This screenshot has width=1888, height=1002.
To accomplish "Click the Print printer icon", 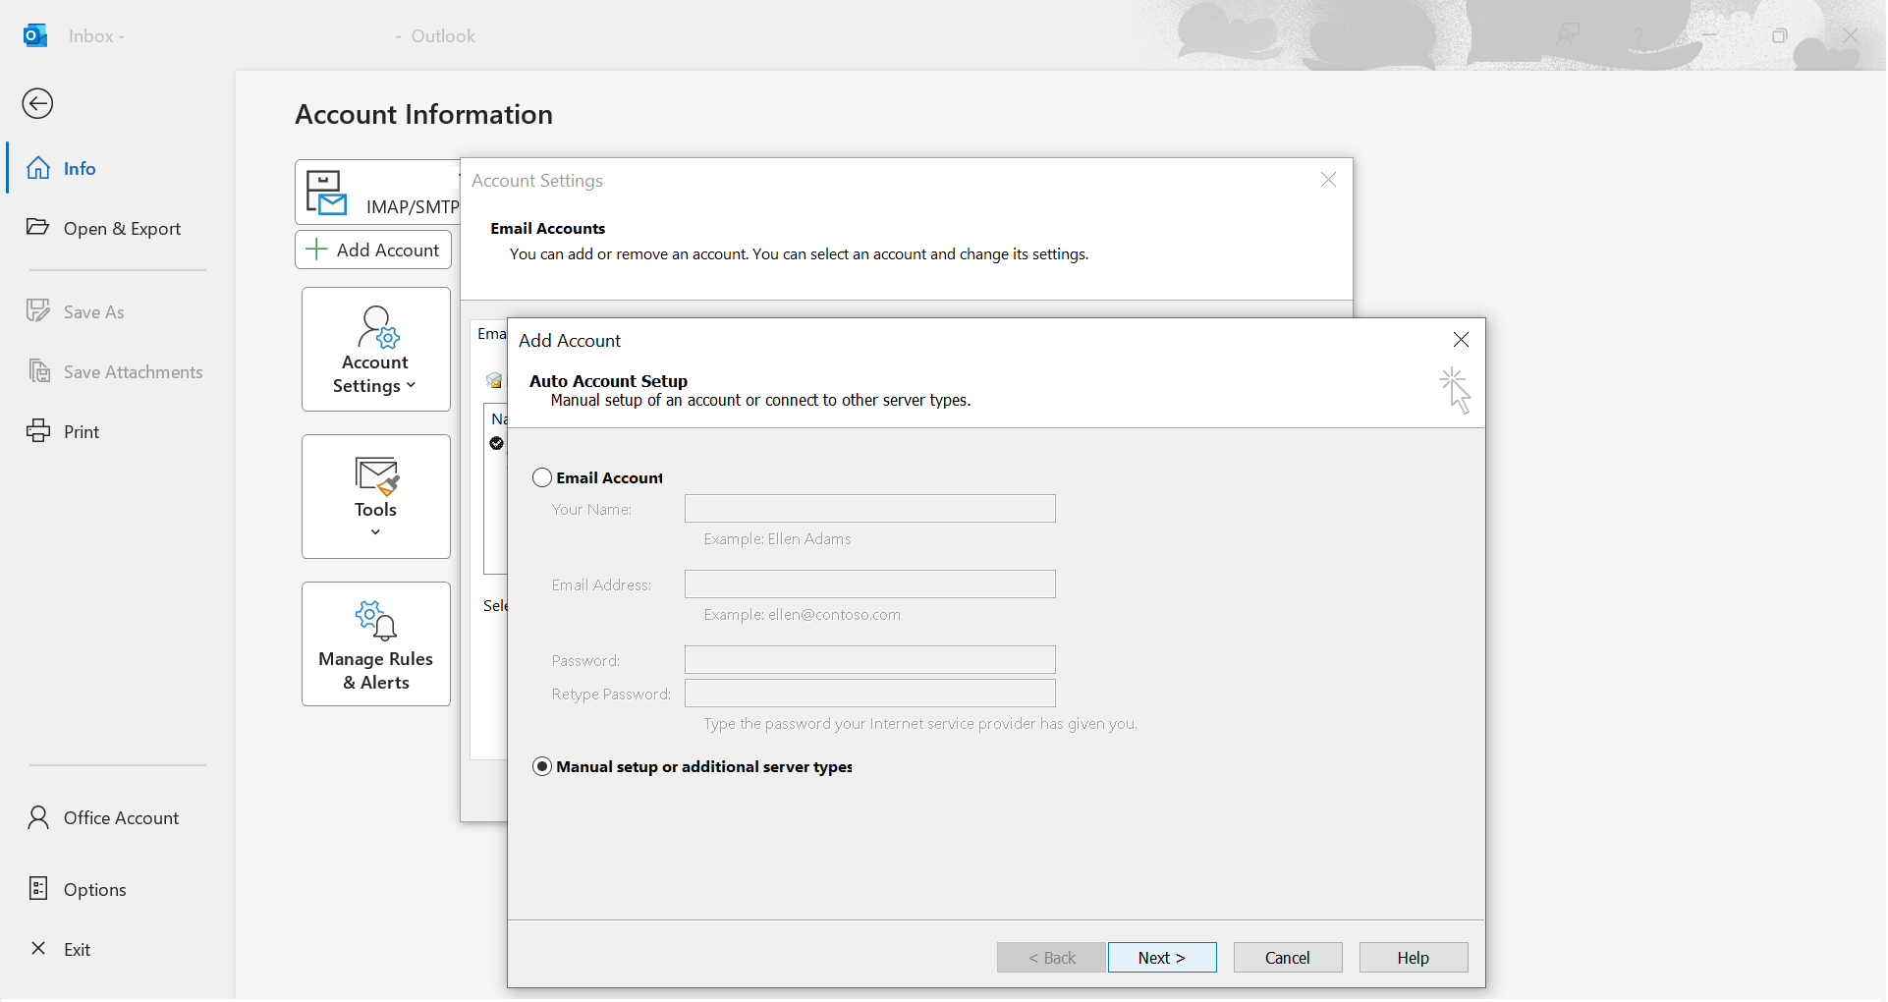I will (38, 430).
